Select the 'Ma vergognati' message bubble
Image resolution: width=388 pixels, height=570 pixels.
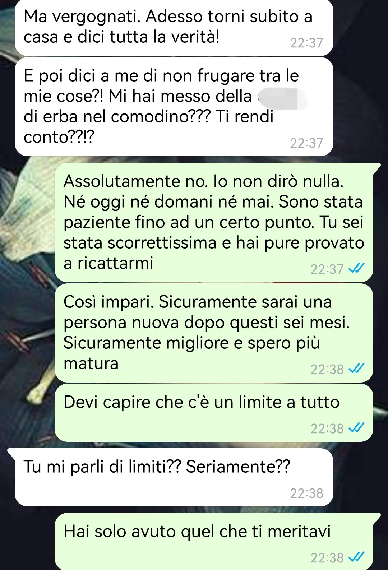tap(174, 27)
